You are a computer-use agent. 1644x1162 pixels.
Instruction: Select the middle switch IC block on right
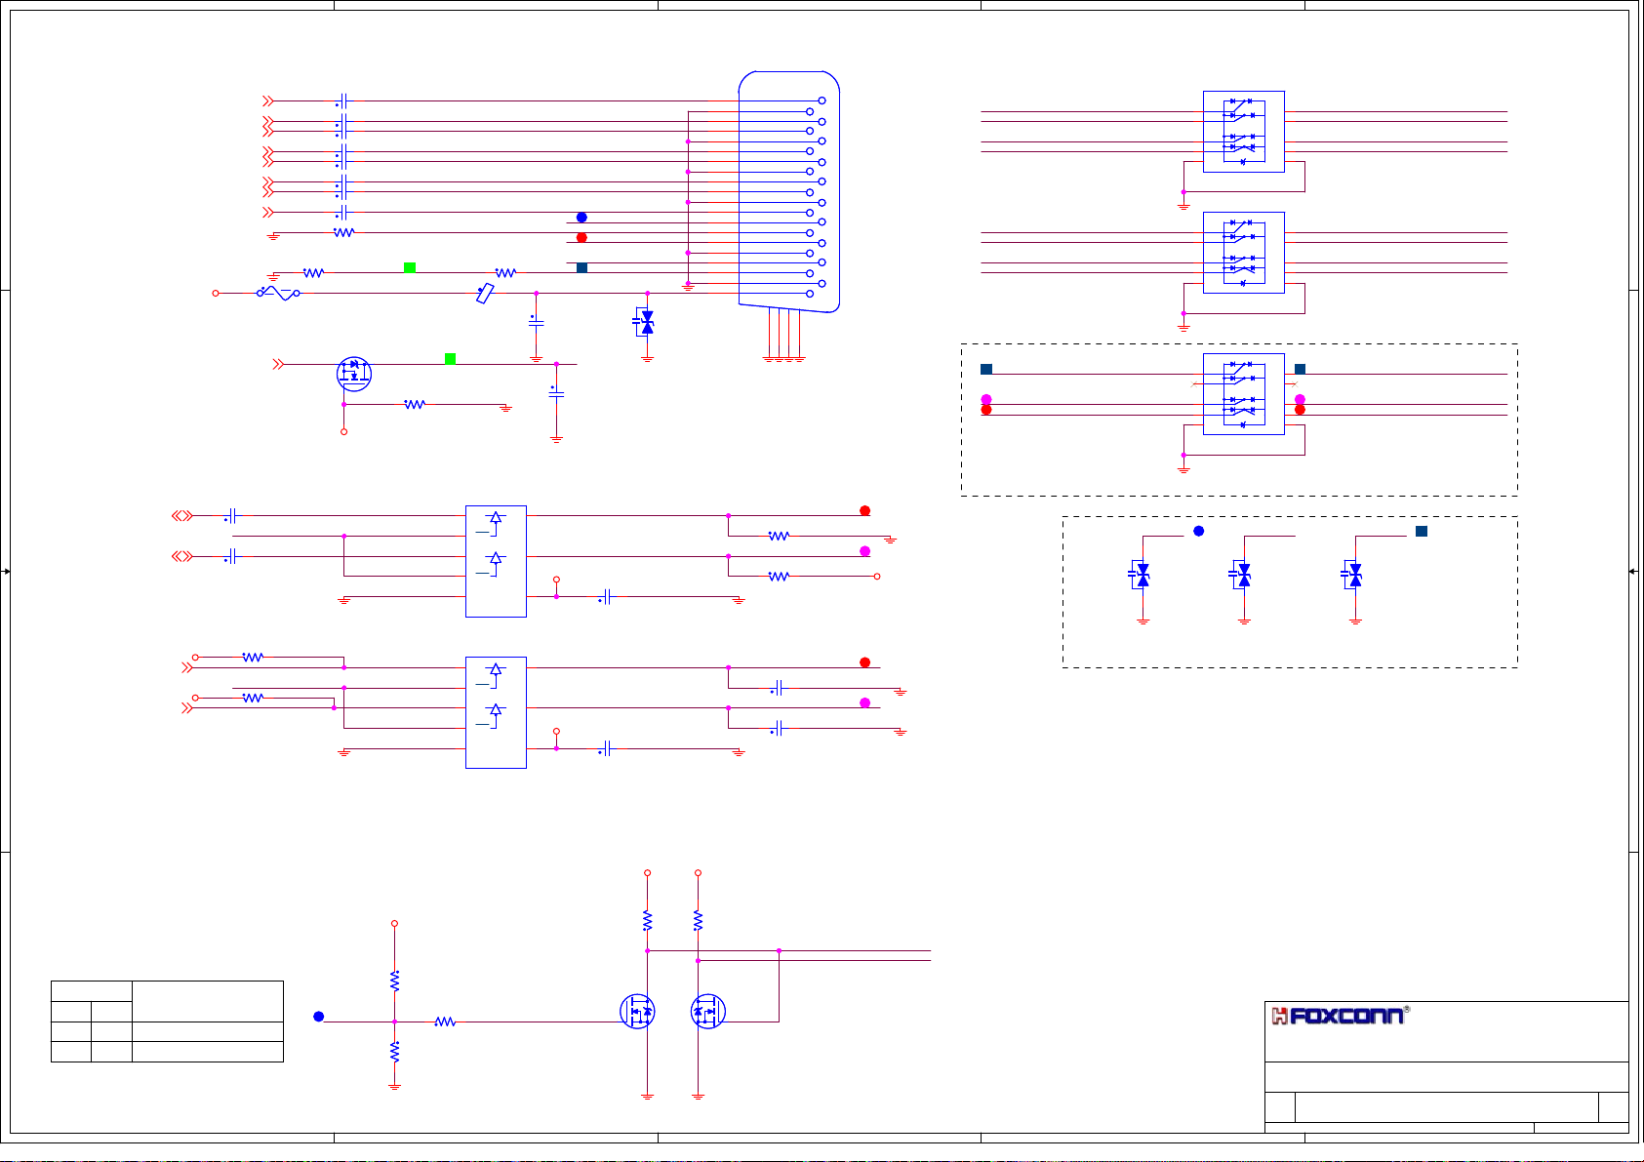point(1243,252)
